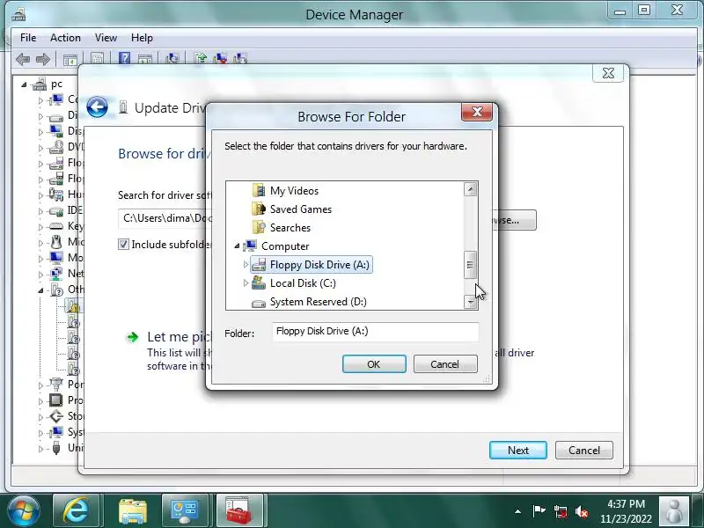Select My Videos in folder tree
Screen dimensions: 704x528
pyautogui.click(x=294, y=191)
